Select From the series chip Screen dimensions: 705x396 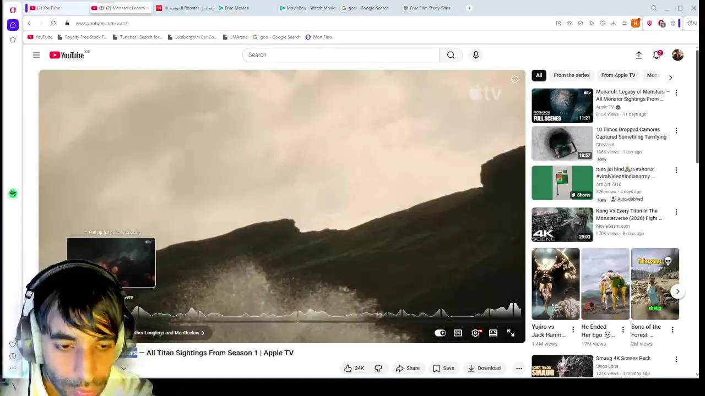click(571, 75)
